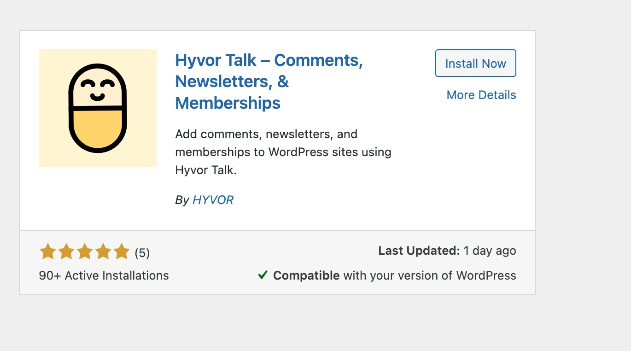Open the More Details link

[481, 95]
